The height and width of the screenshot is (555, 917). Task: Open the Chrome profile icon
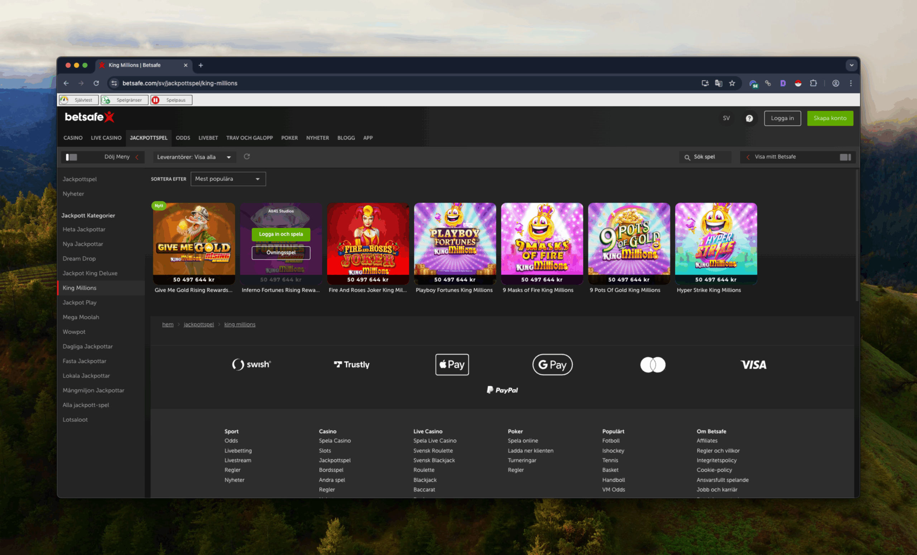835,83
